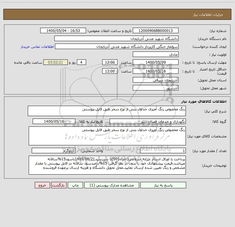Click the announcement date field 1400/05/04 - 16:53
235x227 pixels.
[x=63, y=30]
